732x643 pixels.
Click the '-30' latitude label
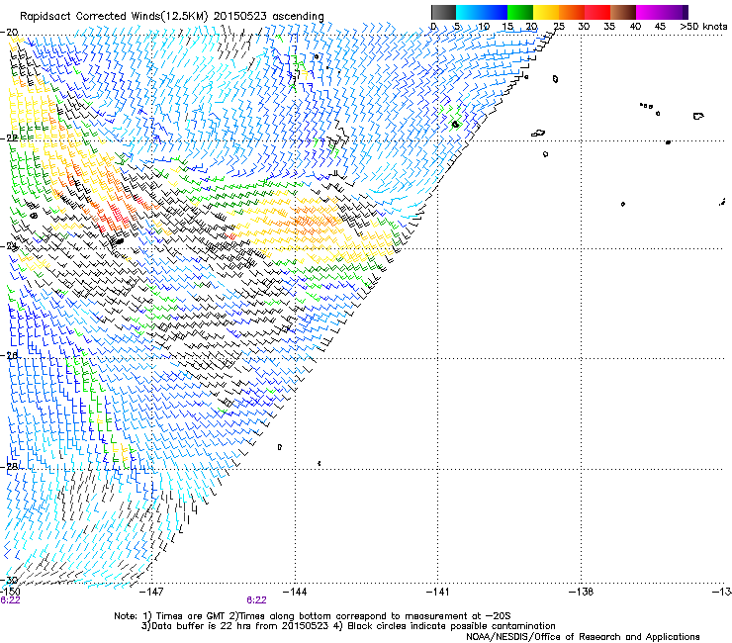(x=9, y=580)
